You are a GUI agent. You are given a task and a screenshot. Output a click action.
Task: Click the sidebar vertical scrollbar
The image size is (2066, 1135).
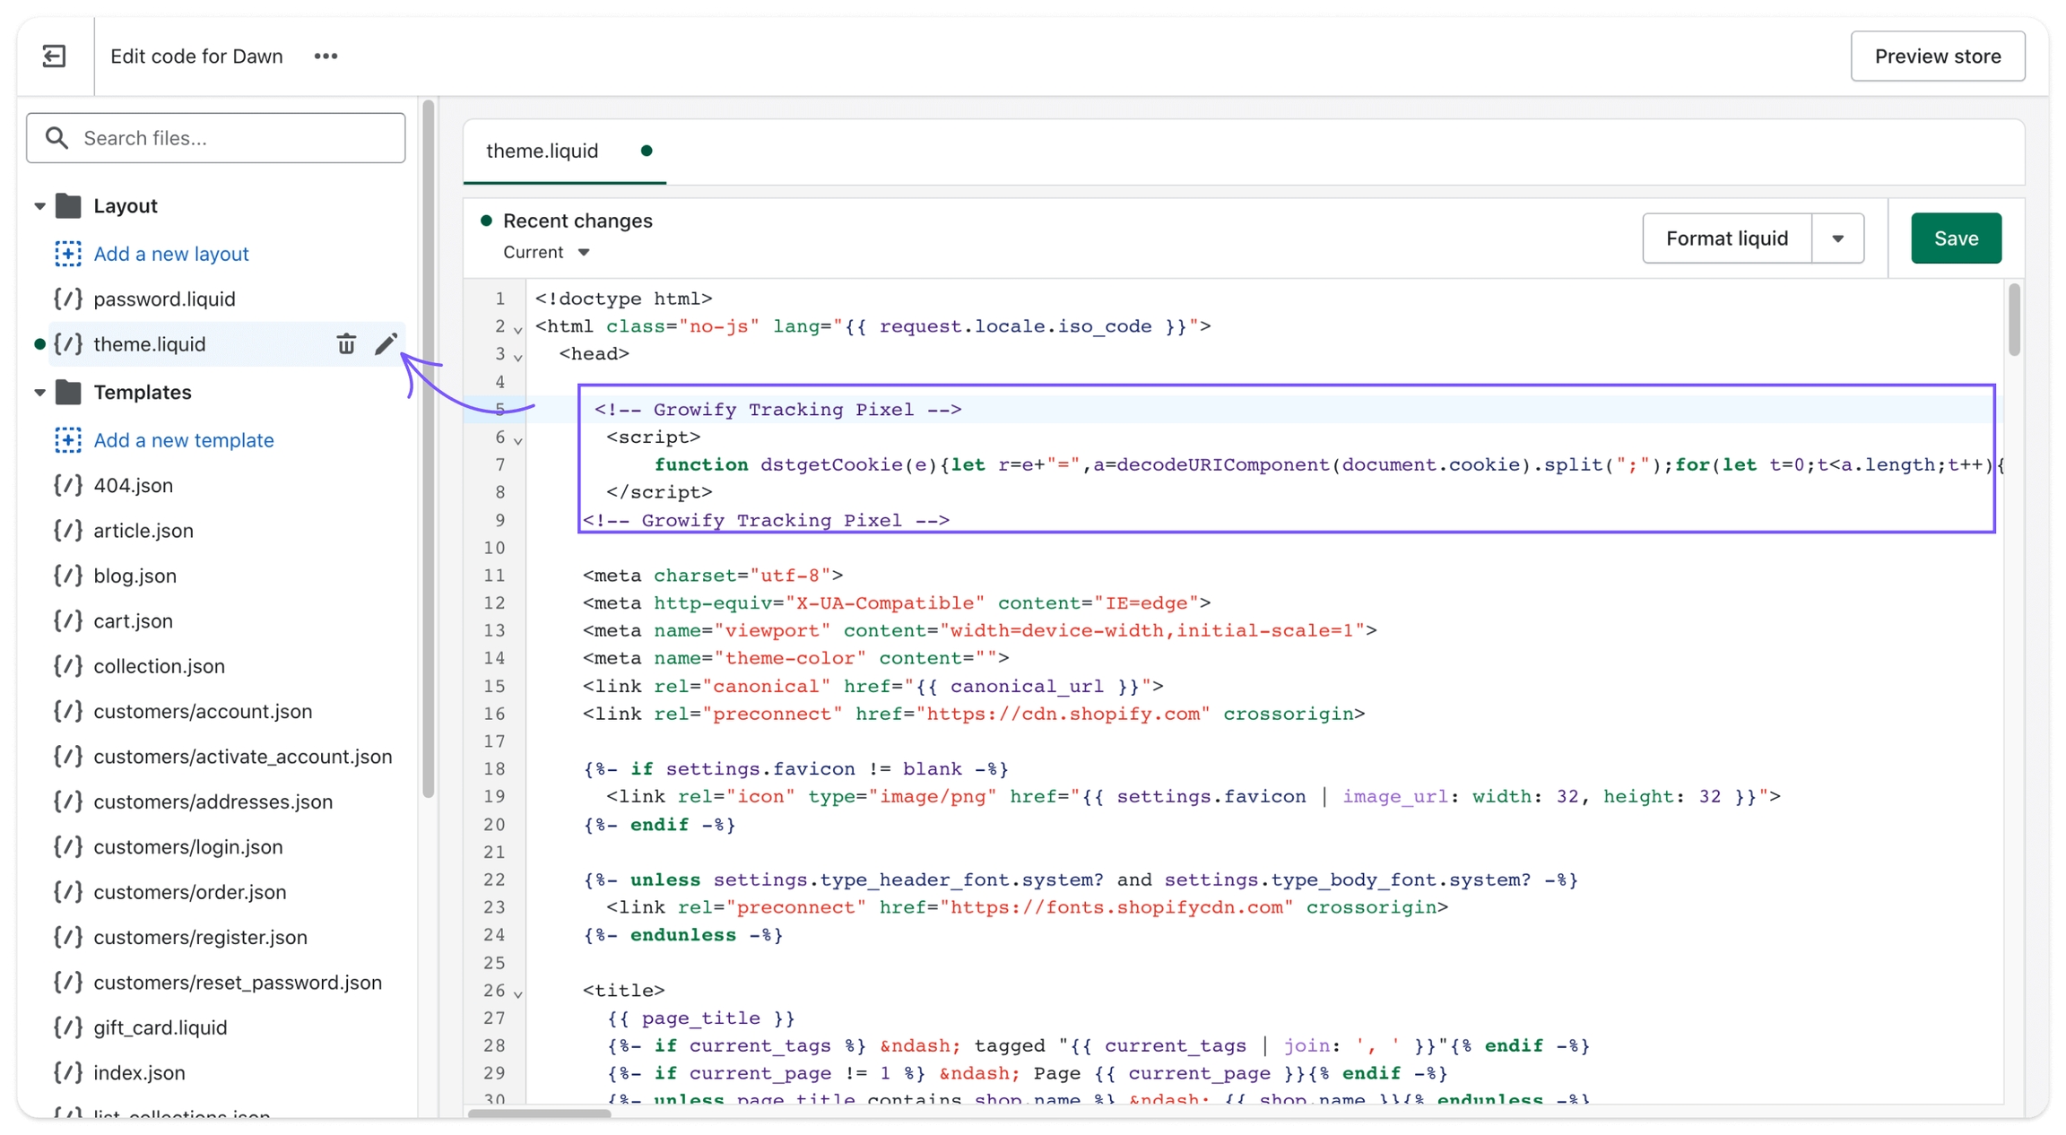click(429, 448)
